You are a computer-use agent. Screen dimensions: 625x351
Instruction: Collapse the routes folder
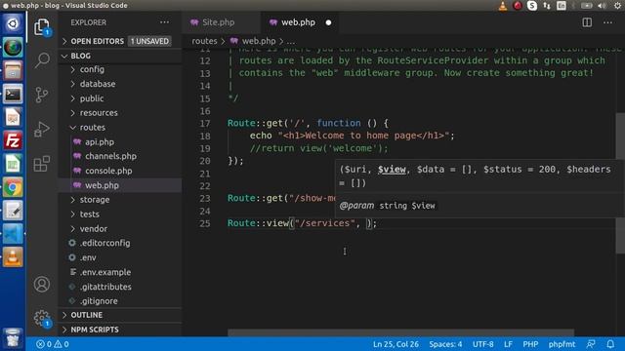point(93,128)
